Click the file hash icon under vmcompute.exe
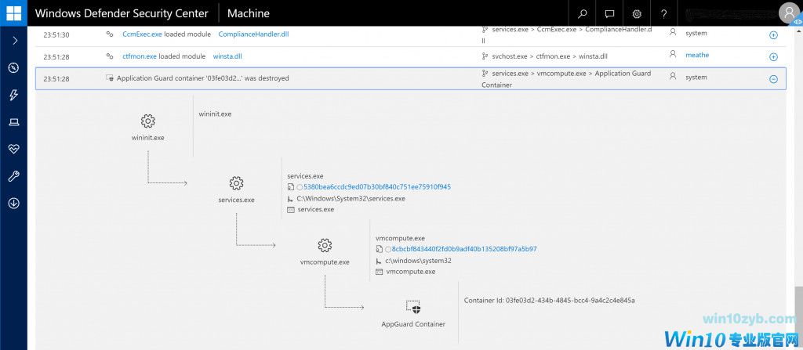Image resolution: width=803 pixels, height=350 pixels. click(379, 250)
